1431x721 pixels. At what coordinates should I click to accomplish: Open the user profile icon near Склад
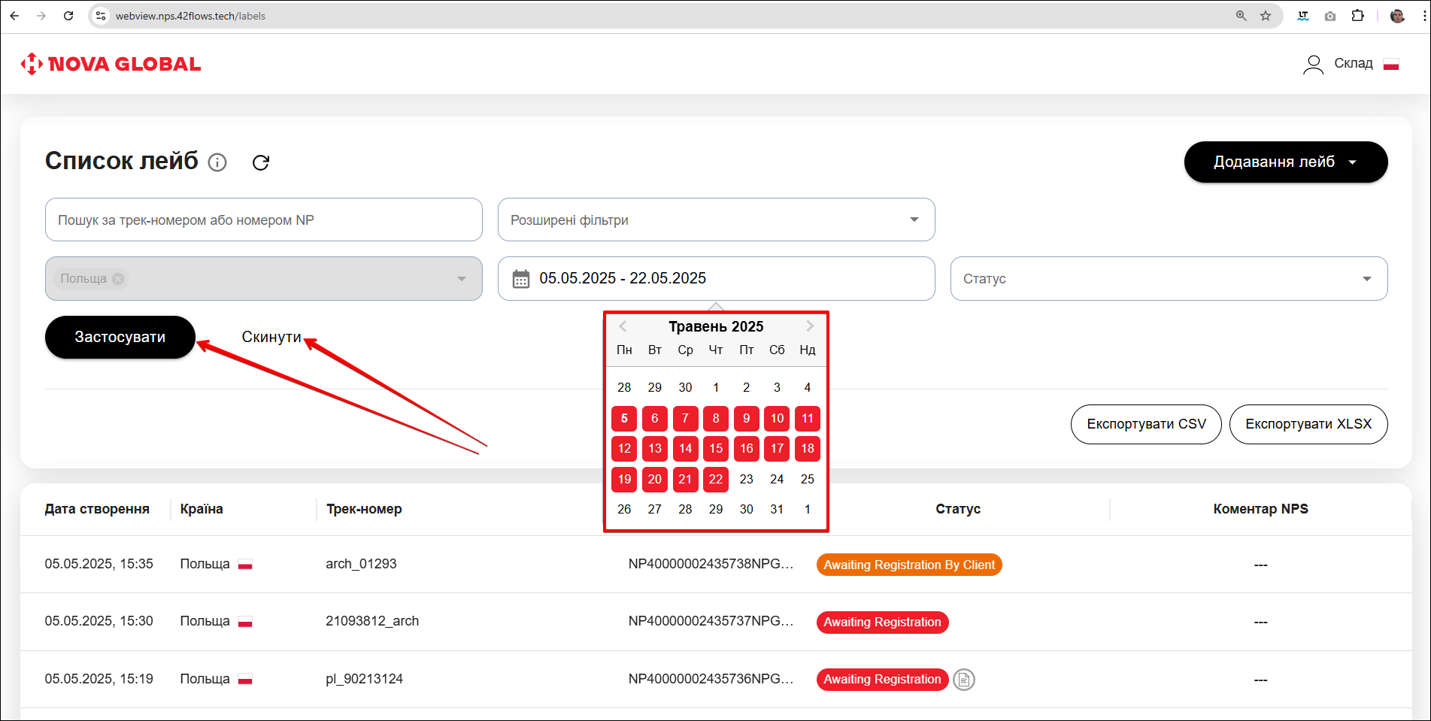1313,65
